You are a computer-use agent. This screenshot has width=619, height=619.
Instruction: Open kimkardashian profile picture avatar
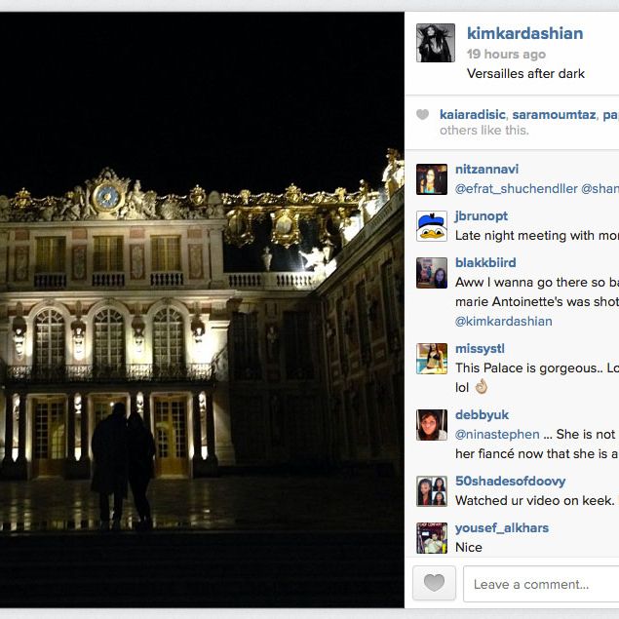point(436,43)
